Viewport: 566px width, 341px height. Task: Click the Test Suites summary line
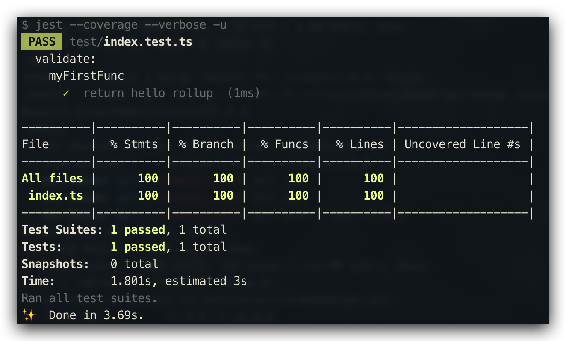[x=124, y=230]
